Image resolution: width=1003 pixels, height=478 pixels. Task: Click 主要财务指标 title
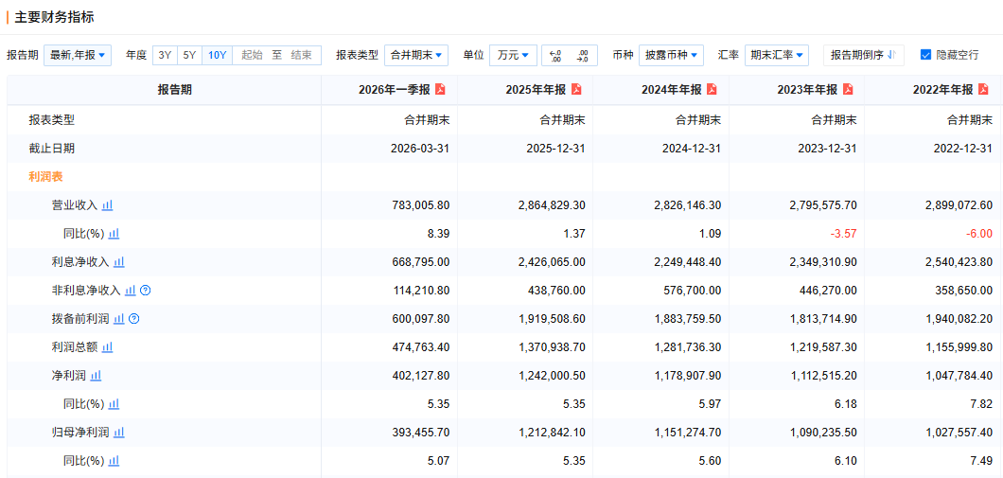click(54, 17)
